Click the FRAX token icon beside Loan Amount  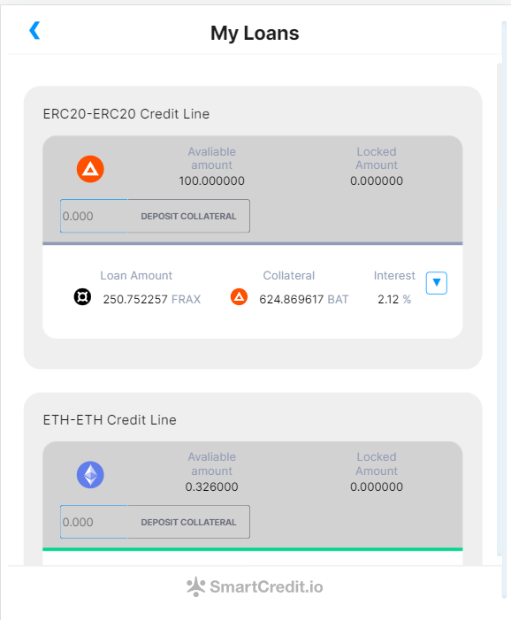82,297
